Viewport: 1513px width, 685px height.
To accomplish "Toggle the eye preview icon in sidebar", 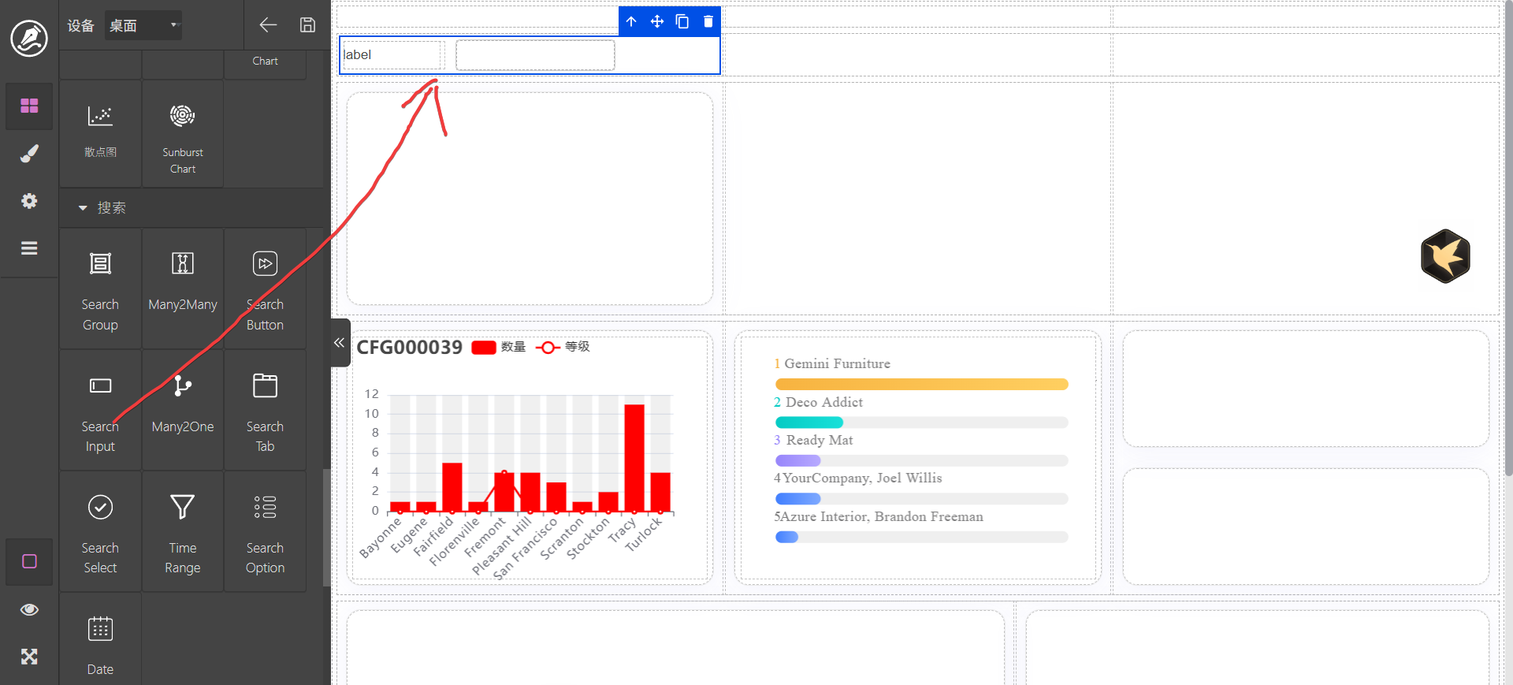I will coord(29,609).
